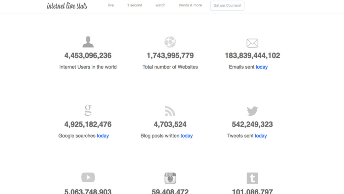Click today link after Blog posts written

tap(186, 136)
